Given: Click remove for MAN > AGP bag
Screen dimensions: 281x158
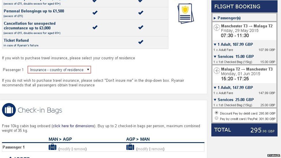Looking at the screenshot, I should 79,149.
